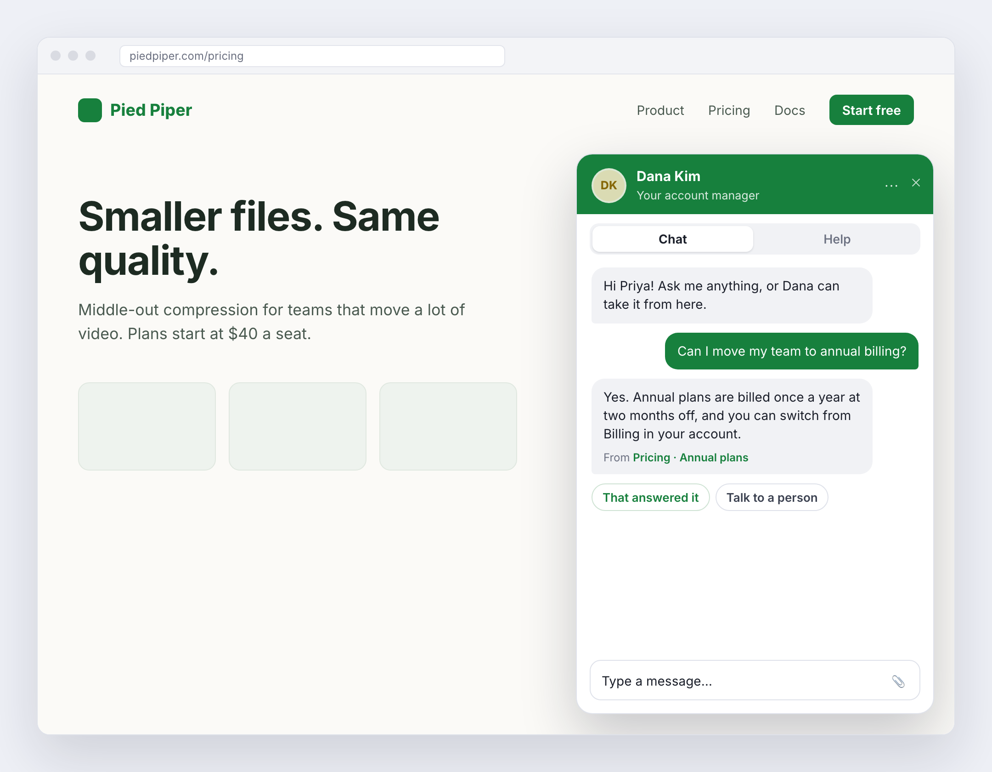Click the Type a message input field

click(x=755, y=681)
